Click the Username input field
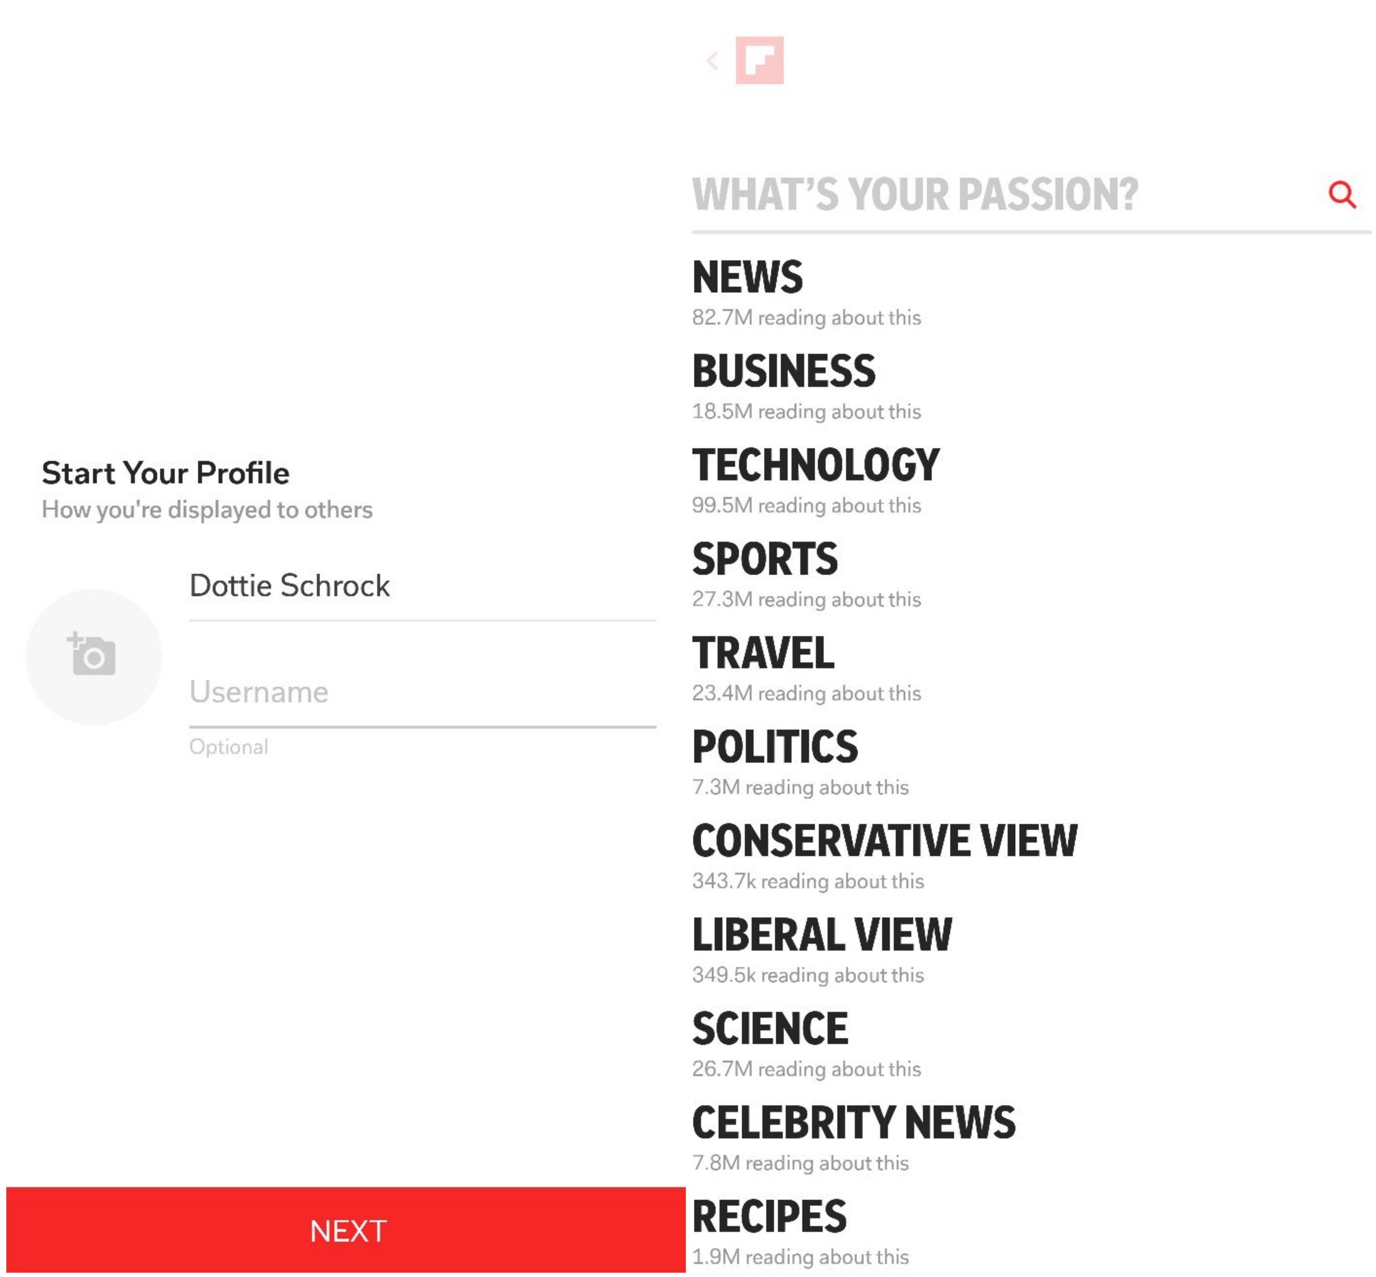Screen dimensions: 1376x1277 (x=422, y=690)
